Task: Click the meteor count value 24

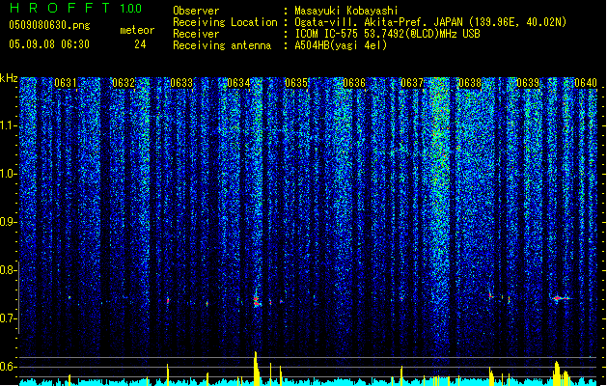Action: click(x=140, y=44)
